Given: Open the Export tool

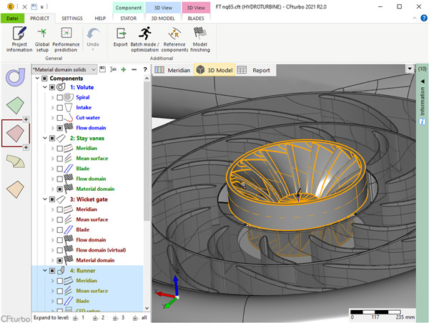Looking at the screenshot, I should pos(120,37).
